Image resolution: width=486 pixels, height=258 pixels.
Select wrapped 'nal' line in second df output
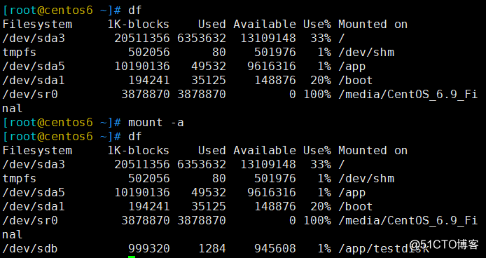click(13, 234)
